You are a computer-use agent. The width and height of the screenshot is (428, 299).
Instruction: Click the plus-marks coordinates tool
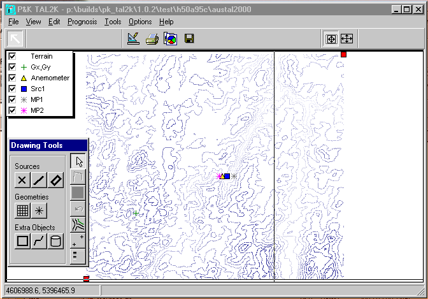pyautogui.click(x=78, y=241)
